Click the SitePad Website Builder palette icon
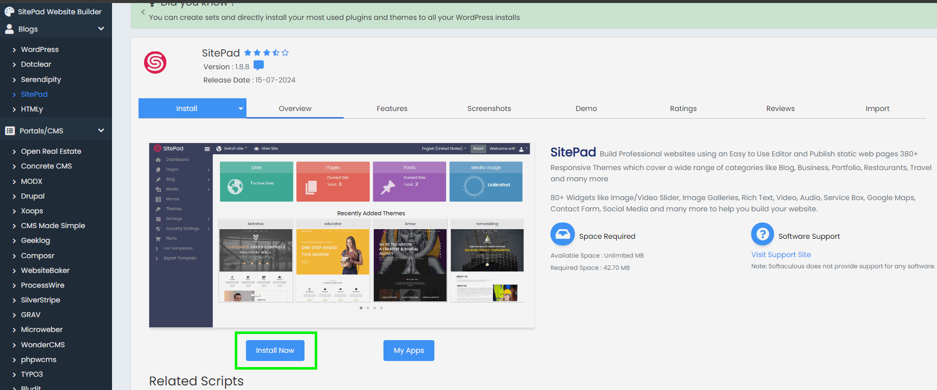Image resolution: width=937 pixels, height=390 pixels. [9, 11]
